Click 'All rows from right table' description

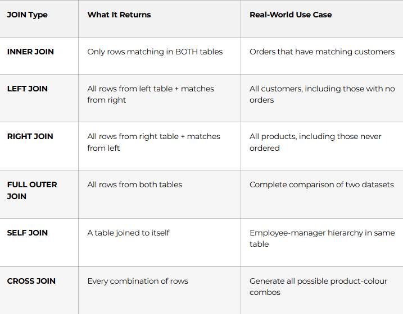pyautogui.click(x=153, y=142)
